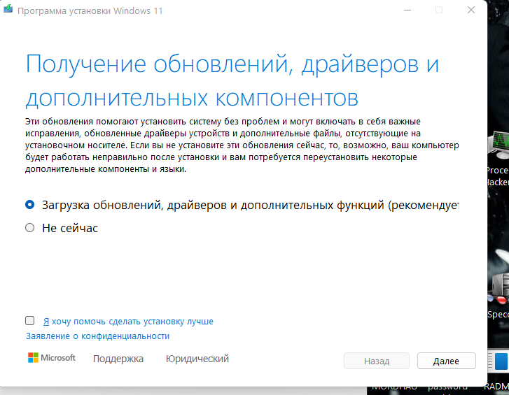Click the 'Назад' button
The width and height of the screenshot is (509, 395).
pos(377,361)
